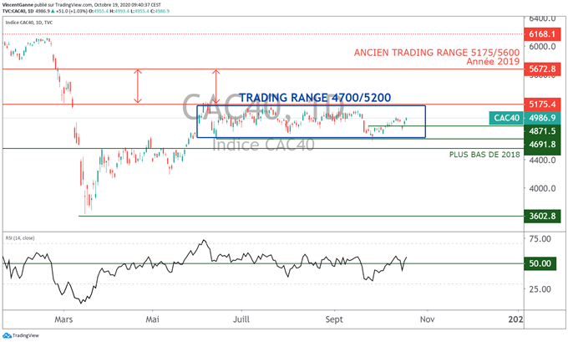Click the VincentGanne author name in header
Screen dimensions: 568x342
18,5
